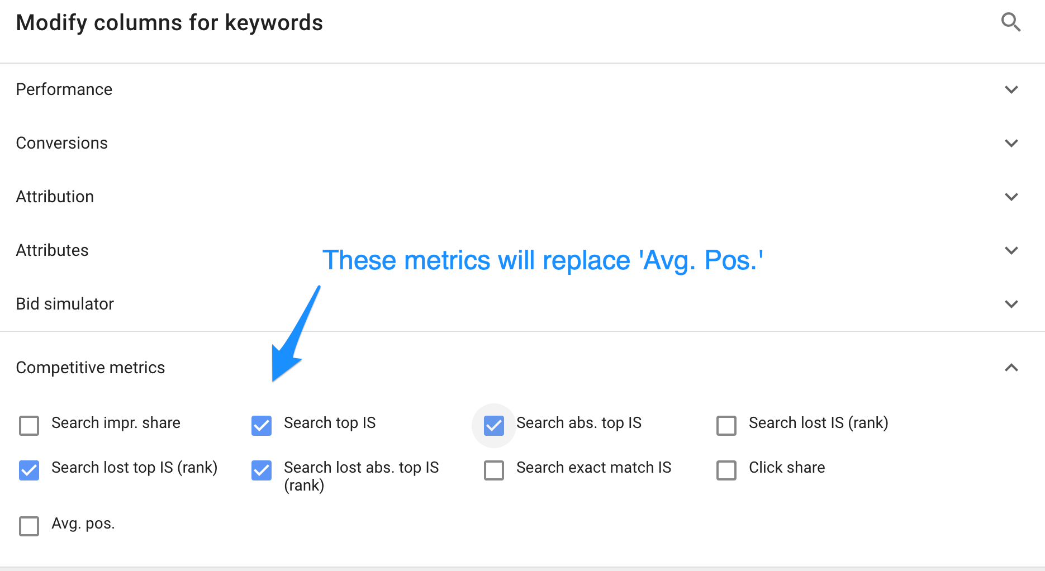
Task: Uncheck Search abs. top IS
Action: pos(493,426)
